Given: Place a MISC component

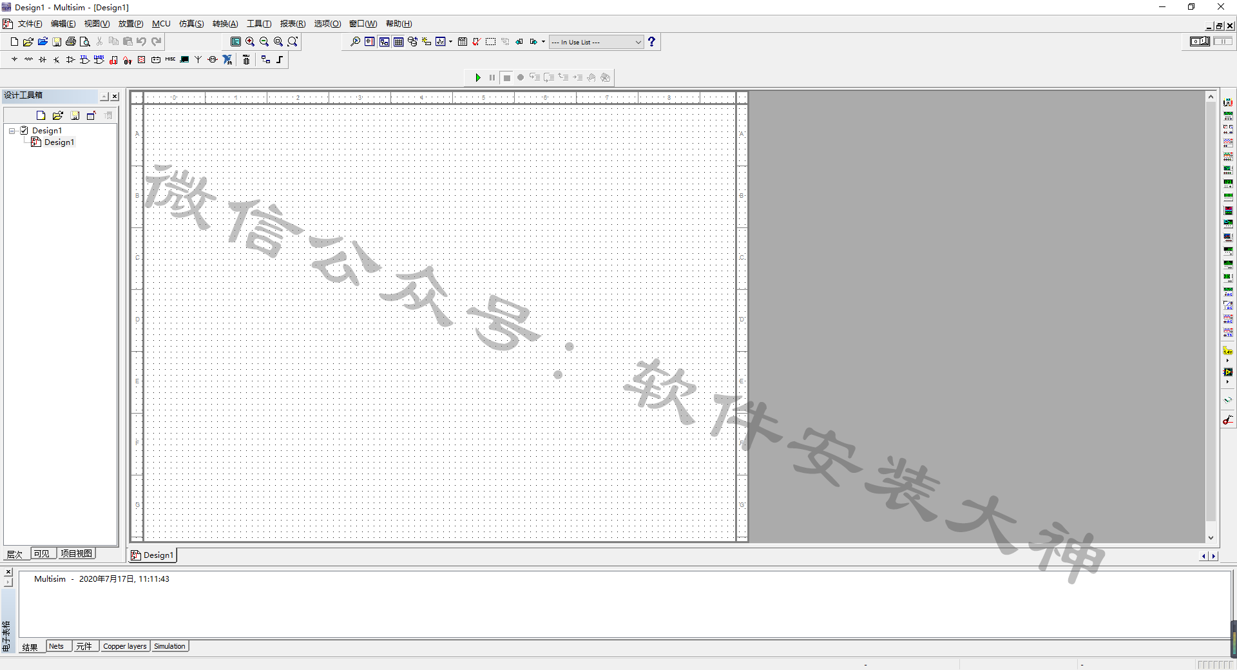Looking at the screenshot, I should click(x=170, y=59).
